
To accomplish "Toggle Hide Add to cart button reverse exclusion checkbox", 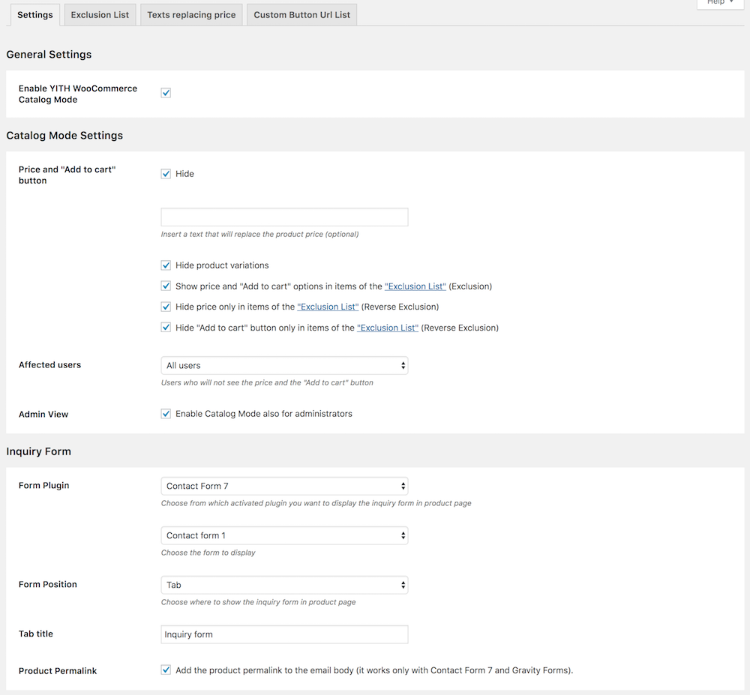I will (166, 328).
